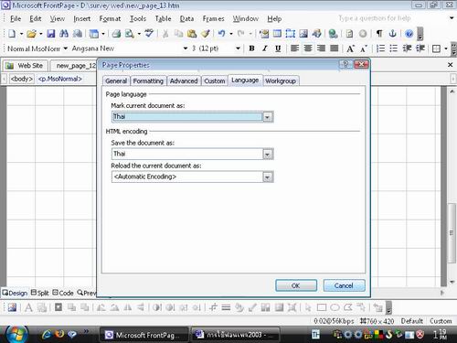Screen dimensions: 457x343
Task: Click the Align Left icon
Action: pos(294,48)
